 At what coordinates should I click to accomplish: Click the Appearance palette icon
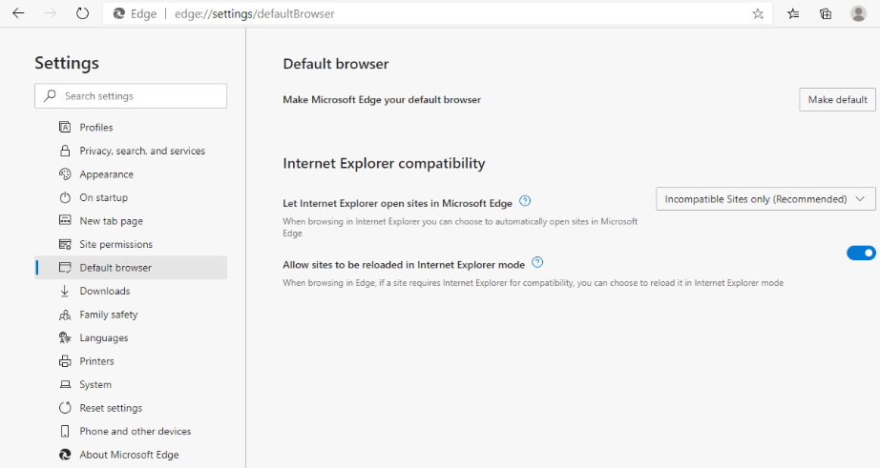coord(65,174)
